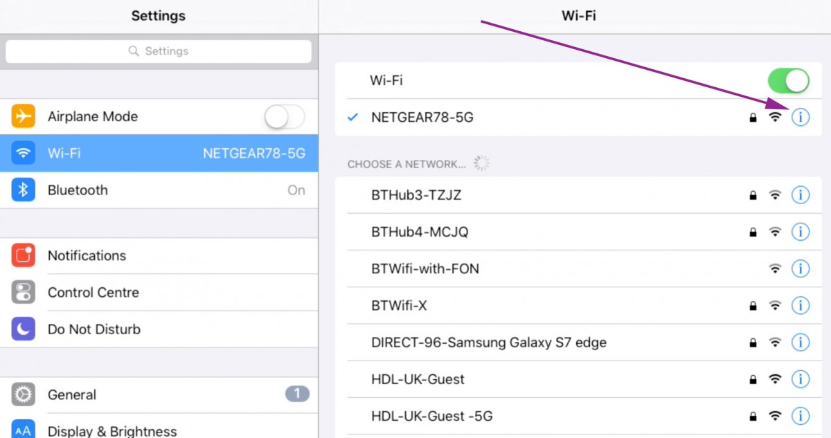Open info for NETGEAR78-5G network
This screenshot has width=831, height=438.
(801, 117)
